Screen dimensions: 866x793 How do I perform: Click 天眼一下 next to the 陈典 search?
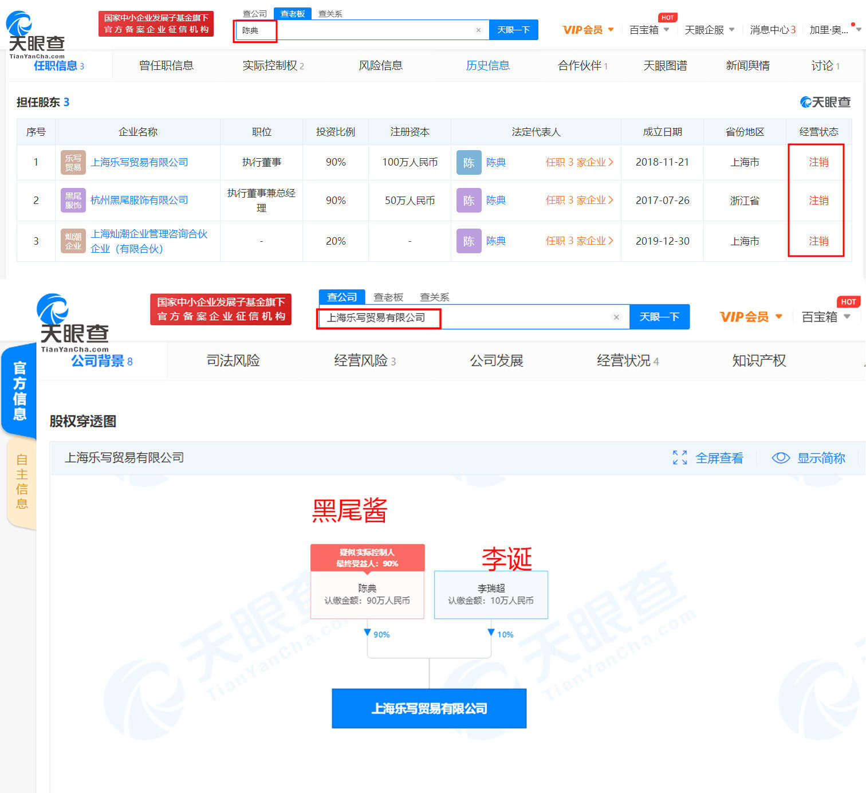click(x=514, y=30)
